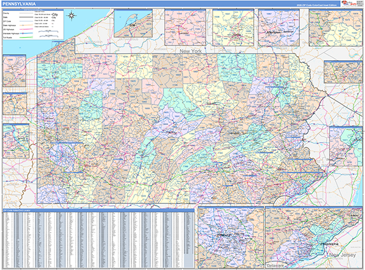Open the Erie inset map
The height and width of the screenshot is (270, 365).
pos(133,23)
